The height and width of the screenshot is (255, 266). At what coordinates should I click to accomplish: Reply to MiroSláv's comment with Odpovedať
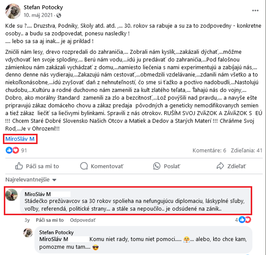[x=83, y=220]
